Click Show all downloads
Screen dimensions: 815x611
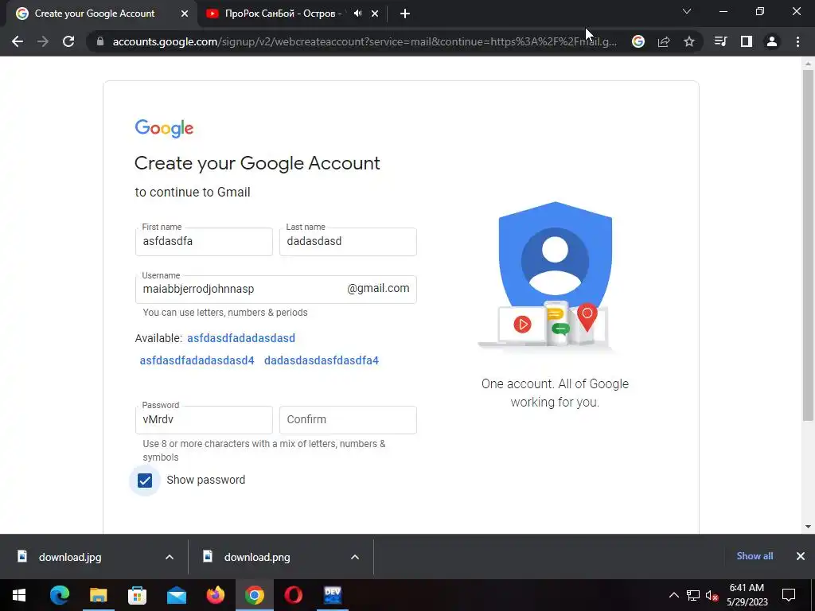755,556
